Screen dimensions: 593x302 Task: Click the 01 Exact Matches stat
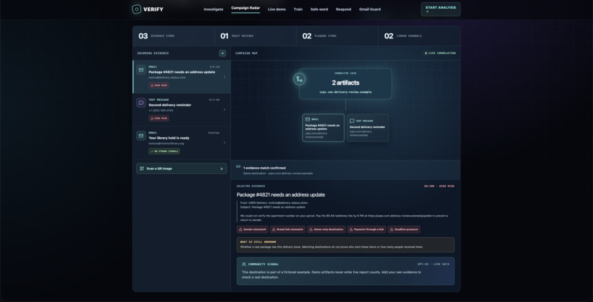click(255, 36)
